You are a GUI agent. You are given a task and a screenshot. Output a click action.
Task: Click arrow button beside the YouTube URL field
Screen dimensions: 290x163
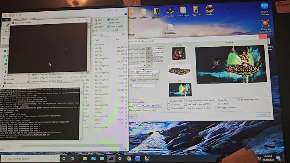[x=156, y=75]
